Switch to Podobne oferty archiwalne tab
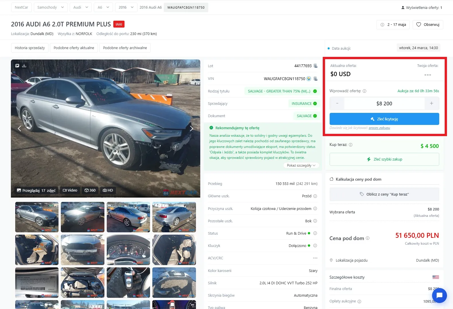Screen dimensions: 453x309 (125, 48)
